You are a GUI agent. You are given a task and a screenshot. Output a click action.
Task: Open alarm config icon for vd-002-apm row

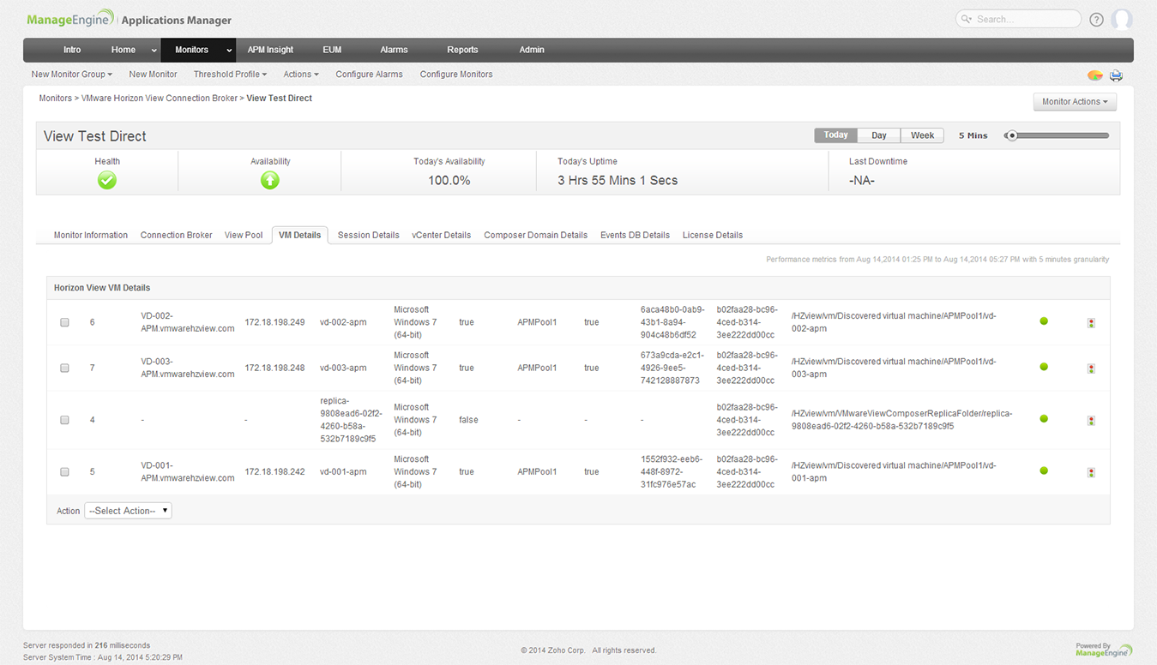point(1091,323)
